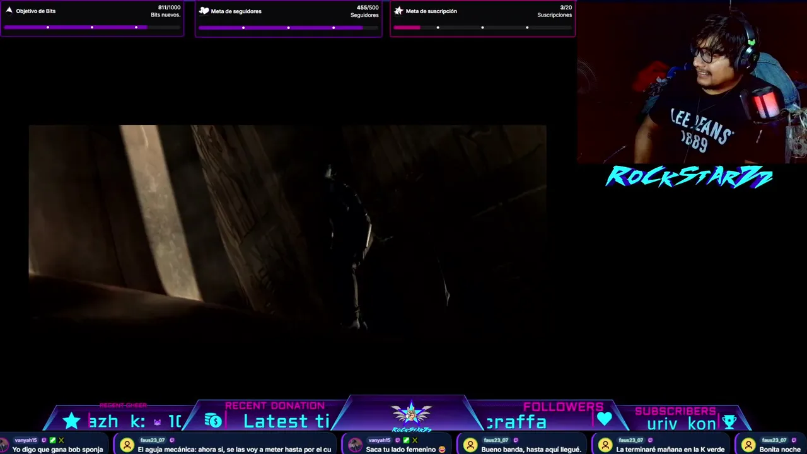
Task: Click username faus23_07 above 'Bueno banda' message
Action: tap(496, 440)
